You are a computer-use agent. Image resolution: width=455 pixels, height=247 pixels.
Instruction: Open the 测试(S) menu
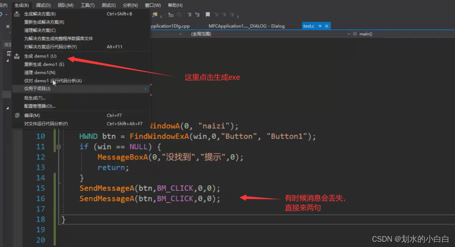(109, 5)
